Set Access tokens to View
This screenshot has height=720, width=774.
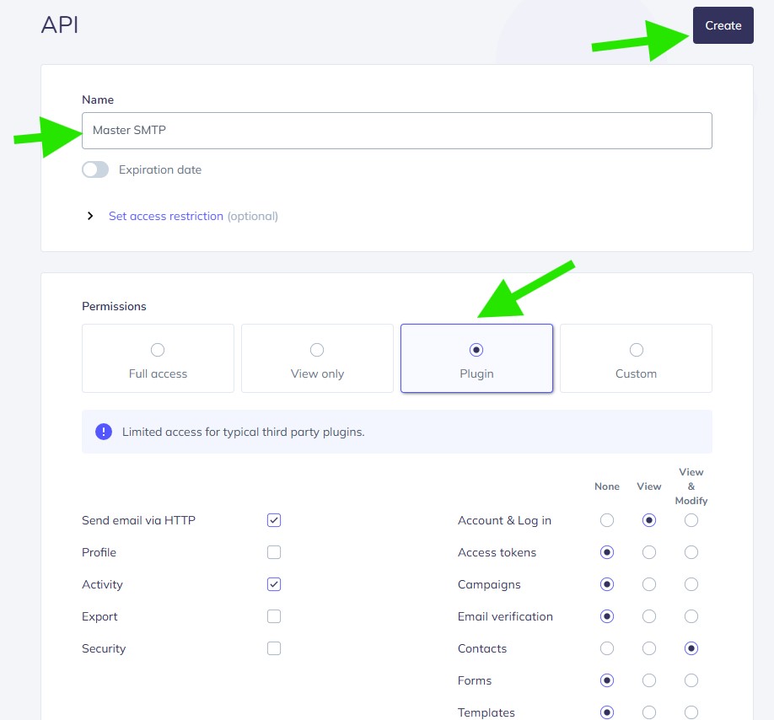(649, 552)
